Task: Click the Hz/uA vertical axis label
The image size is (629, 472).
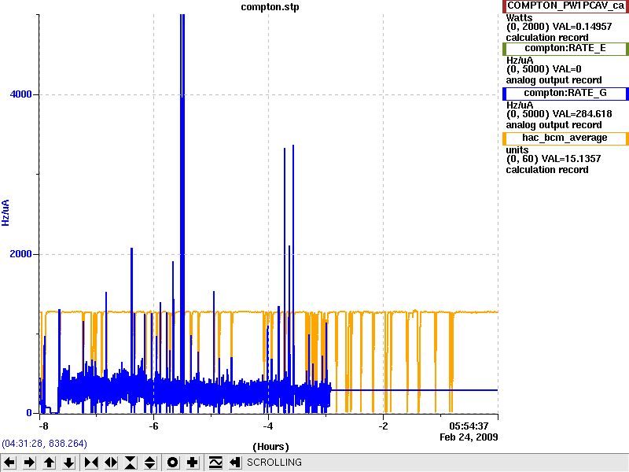Action: [6, 213]
